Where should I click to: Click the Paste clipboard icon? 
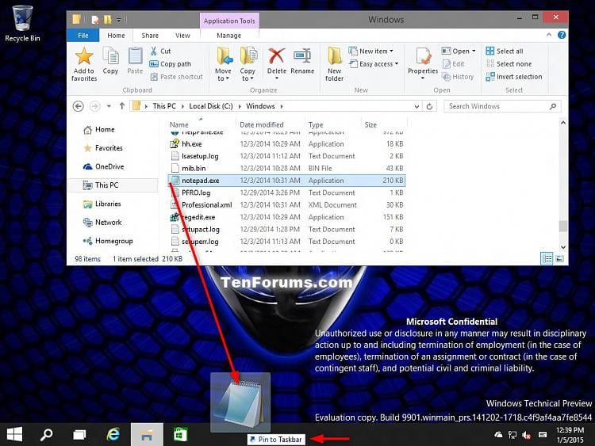click(135, 56)
